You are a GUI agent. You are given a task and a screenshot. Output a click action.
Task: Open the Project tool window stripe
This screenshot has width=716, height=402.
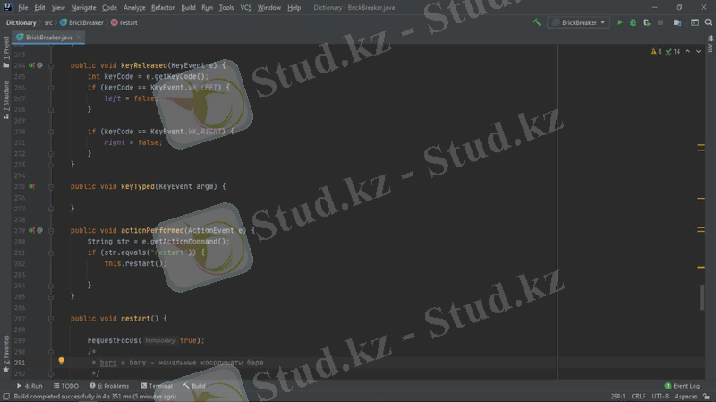click(6, 52)
